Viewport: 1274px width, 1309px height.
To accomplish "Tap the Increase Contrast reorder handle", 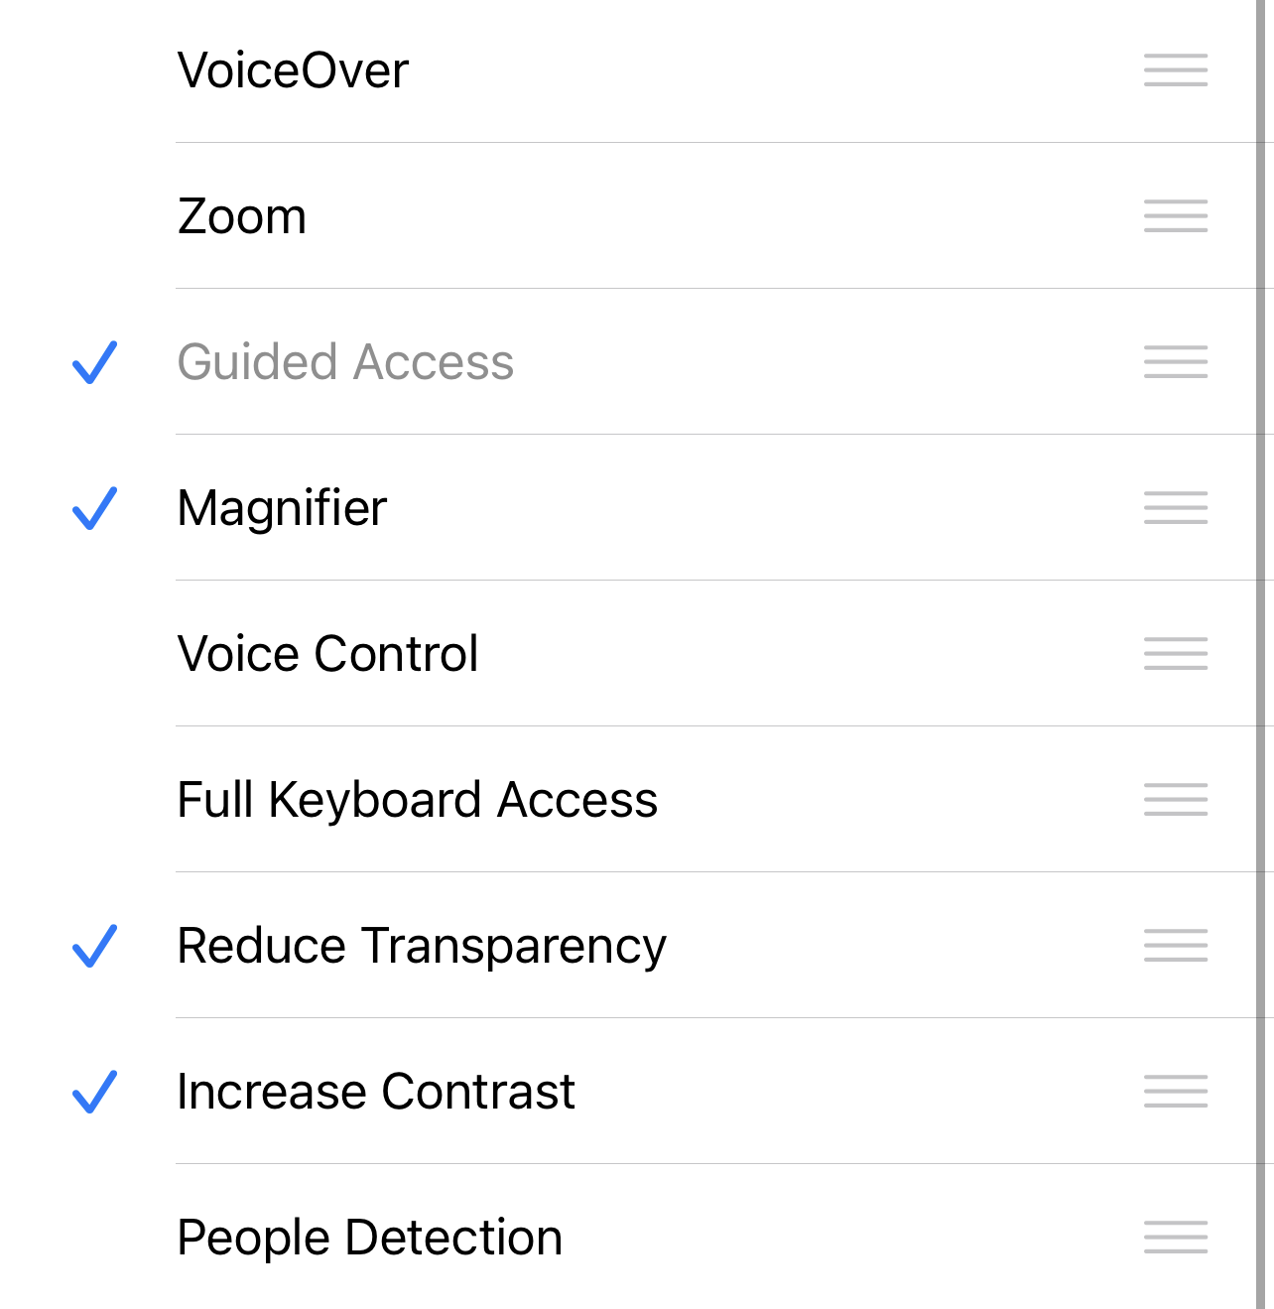I will [x=1176, y=1092].
